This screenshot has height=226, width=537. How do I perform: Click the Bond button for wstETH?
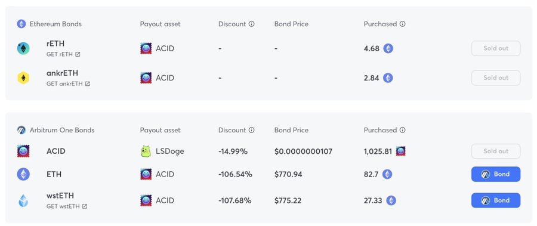[496, 200]
